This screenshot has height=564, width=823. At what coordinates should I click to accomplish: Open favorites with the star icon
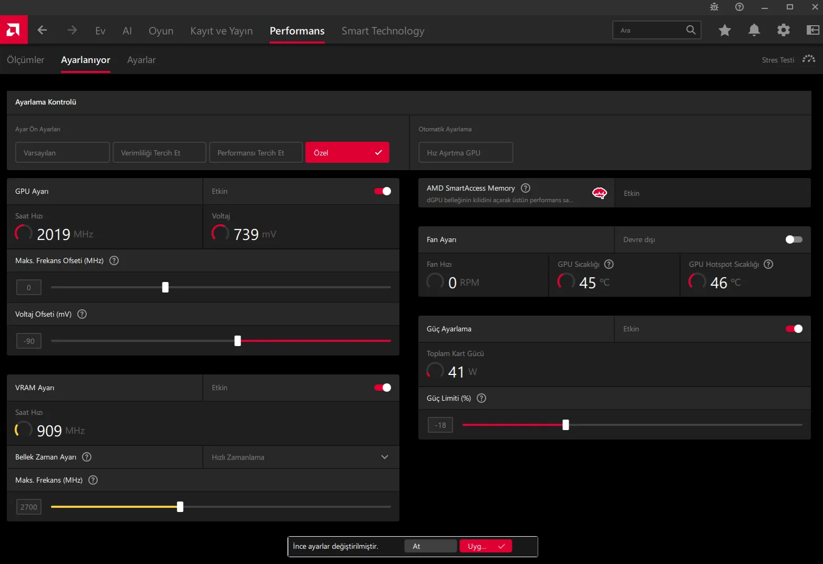[725, 30]
